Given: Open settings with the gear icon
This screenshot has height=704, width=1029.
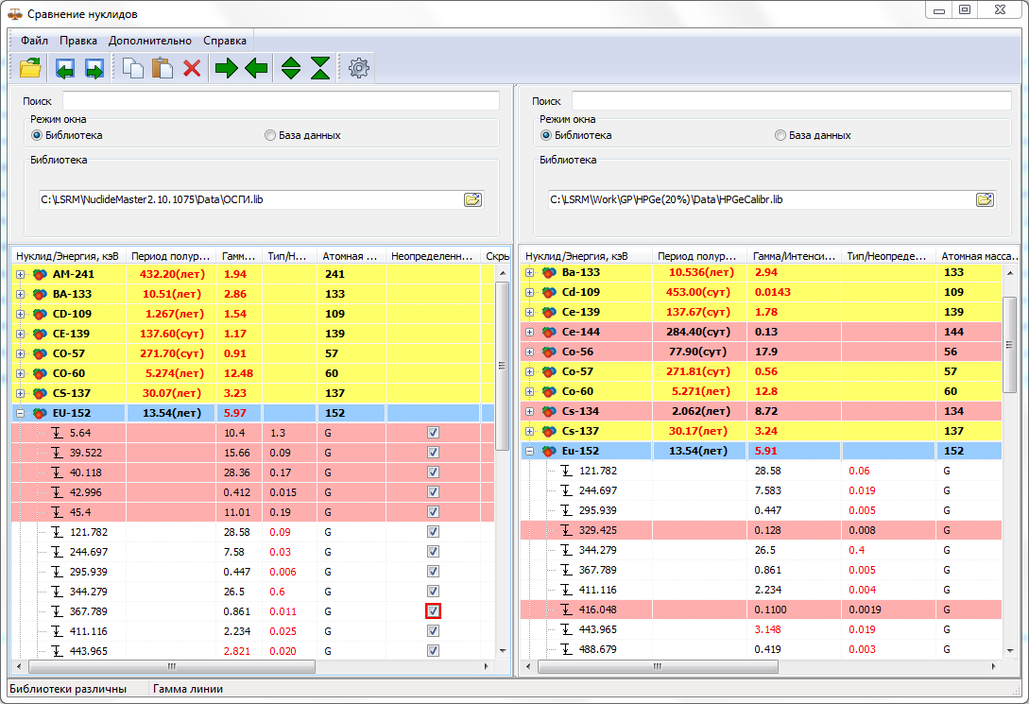Looking at the screenshot, I should pos(358,68).
